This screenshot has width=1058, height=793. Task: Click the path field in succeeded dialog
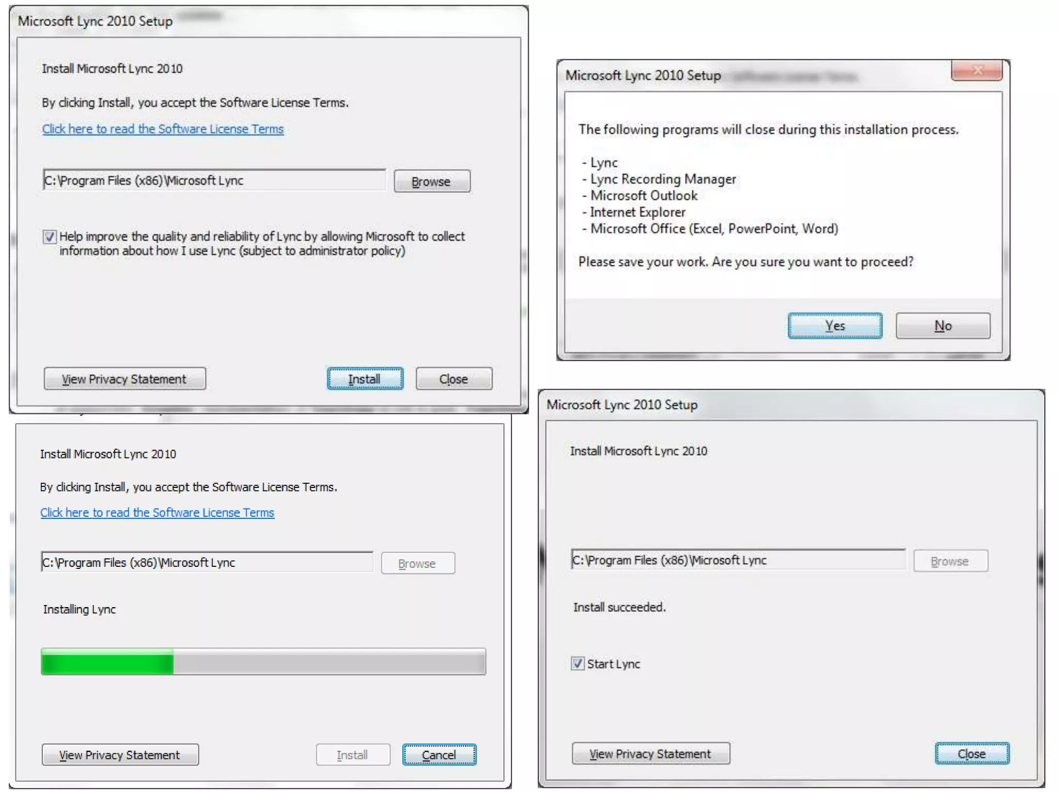738,560
